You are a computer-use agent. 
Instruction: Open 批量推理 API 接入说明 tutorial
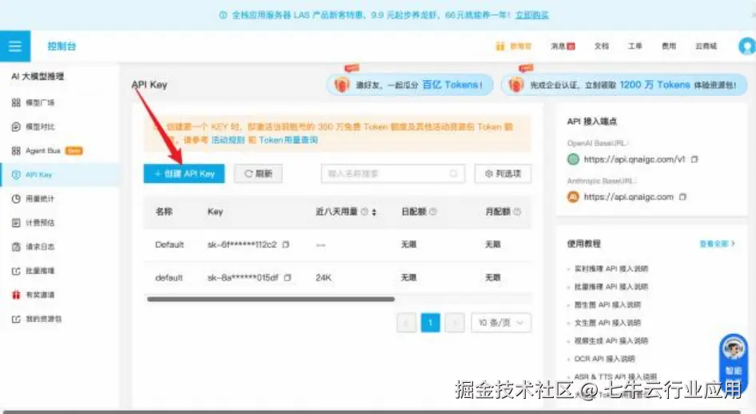point(611,287)
